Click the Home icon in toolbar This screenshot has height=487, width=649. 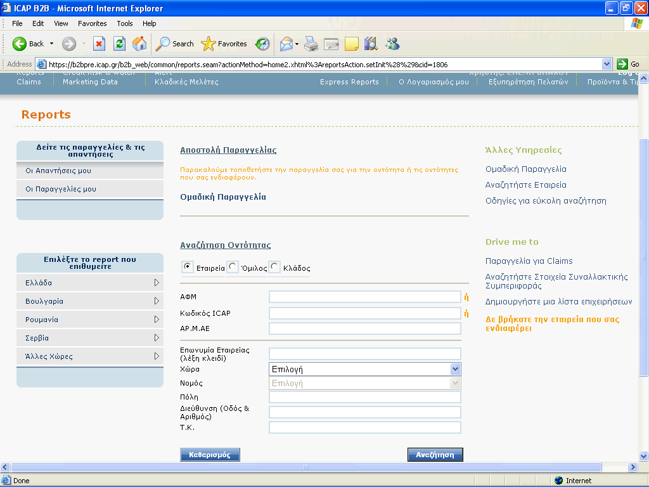(x=139, y=44)
